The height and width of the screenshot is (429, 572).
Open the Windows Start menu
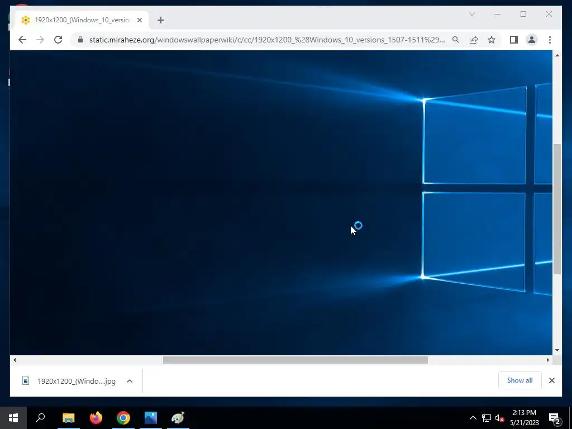[x=13, y=418]
